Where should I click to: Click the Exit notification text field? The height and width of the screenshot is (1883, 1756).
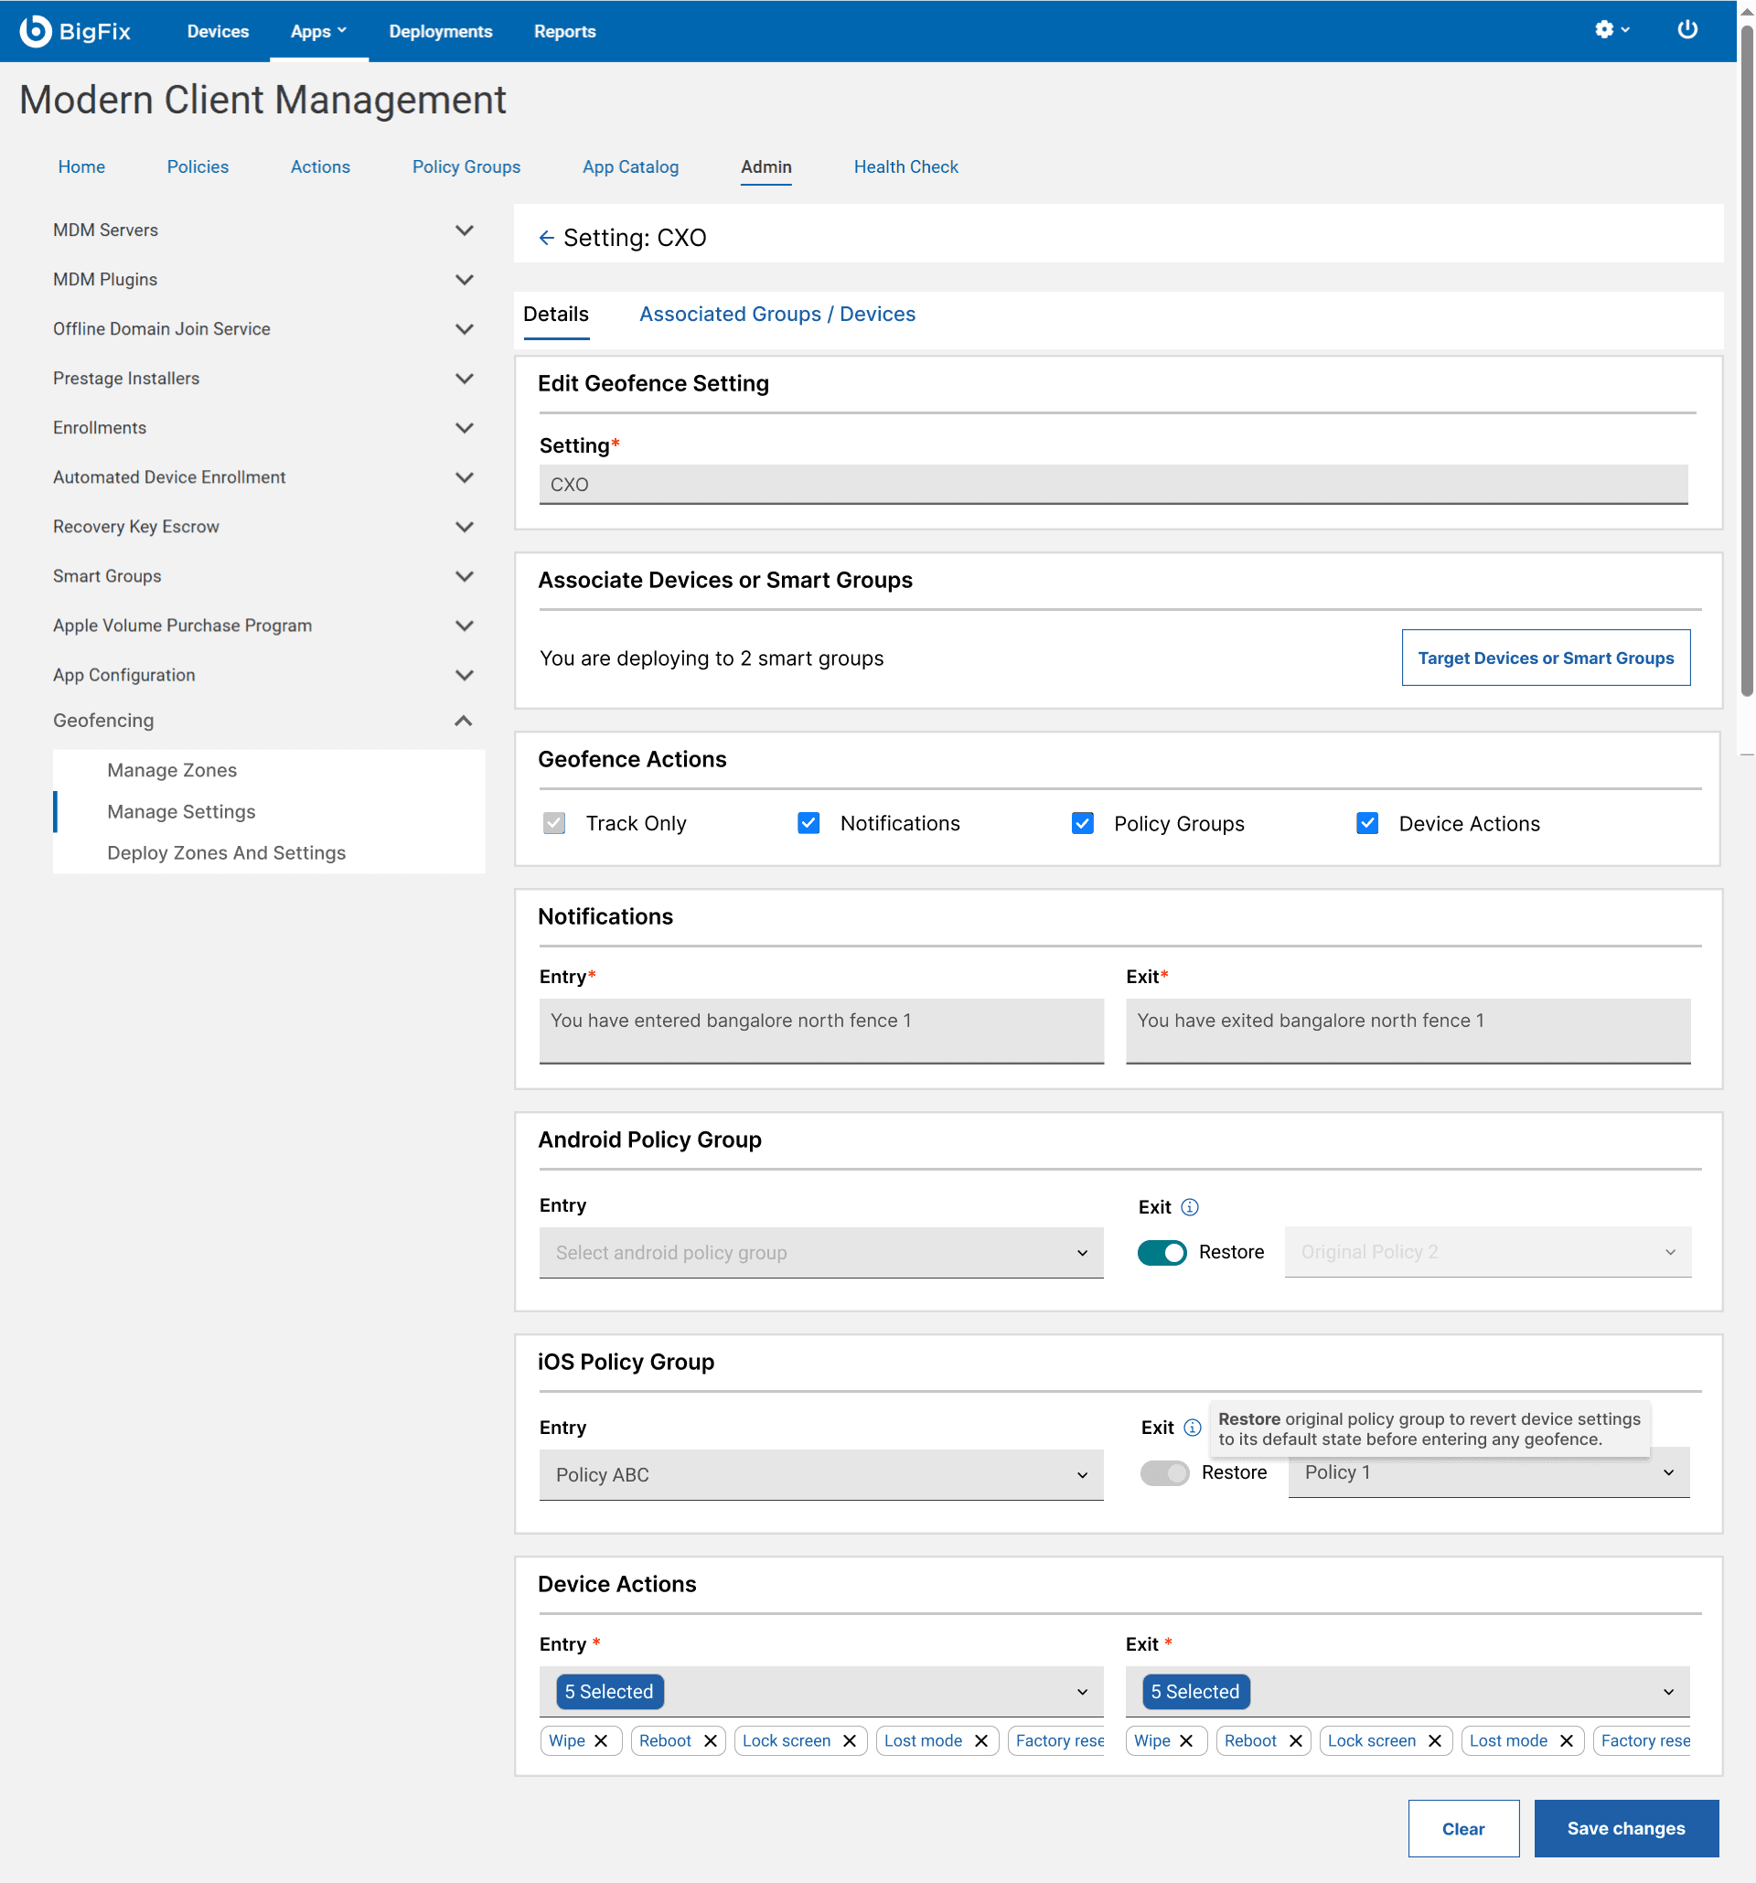pyautogui.click(x=1407, y=1031)
